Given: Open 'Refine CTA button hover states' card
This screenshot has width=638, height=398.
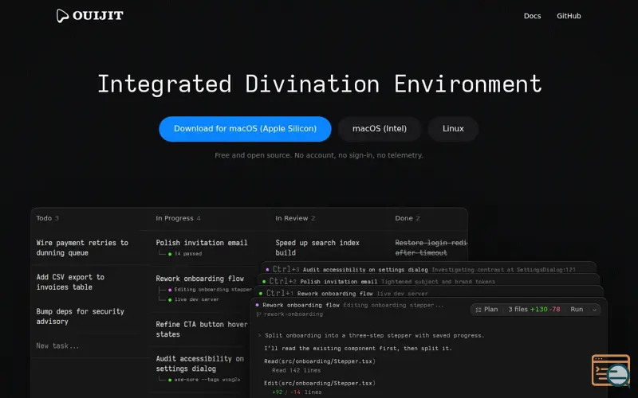Looking at the screenshot, I should click(202, 330).
